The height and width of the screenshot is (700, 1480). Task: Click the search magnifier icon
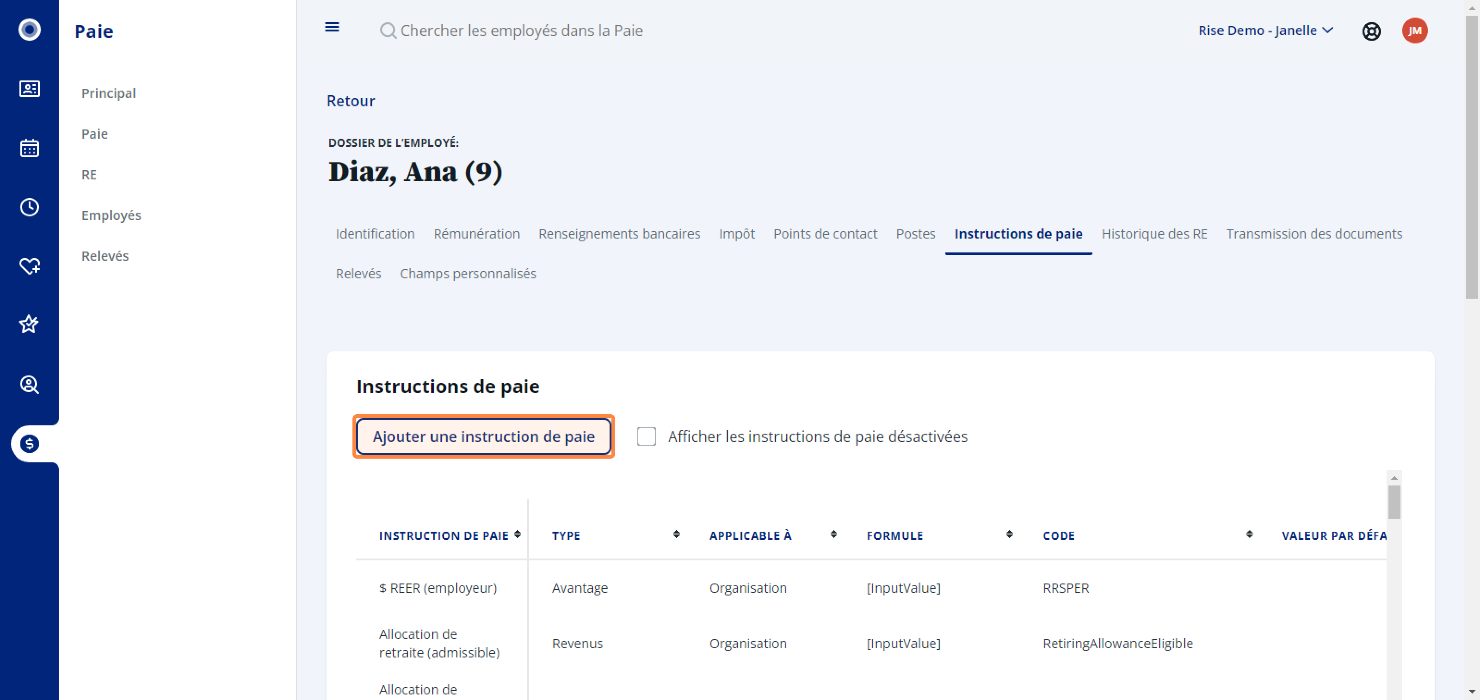[388, 31]
